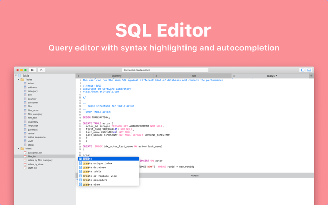This screenshot has width=328, height=205.
Task: Click the refresh button in the toolbar
Action: [41, 70]
